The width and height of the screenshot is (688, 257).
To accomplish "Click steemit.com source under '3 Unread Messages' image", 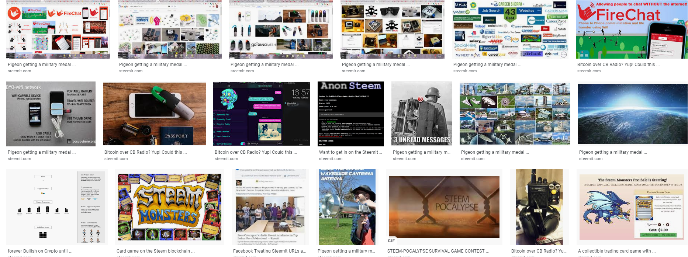I will pos(405,159).
